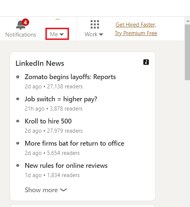Expand the Work dropdown arrow
This screenshot has height=207, width=190.
coord(101,35)
